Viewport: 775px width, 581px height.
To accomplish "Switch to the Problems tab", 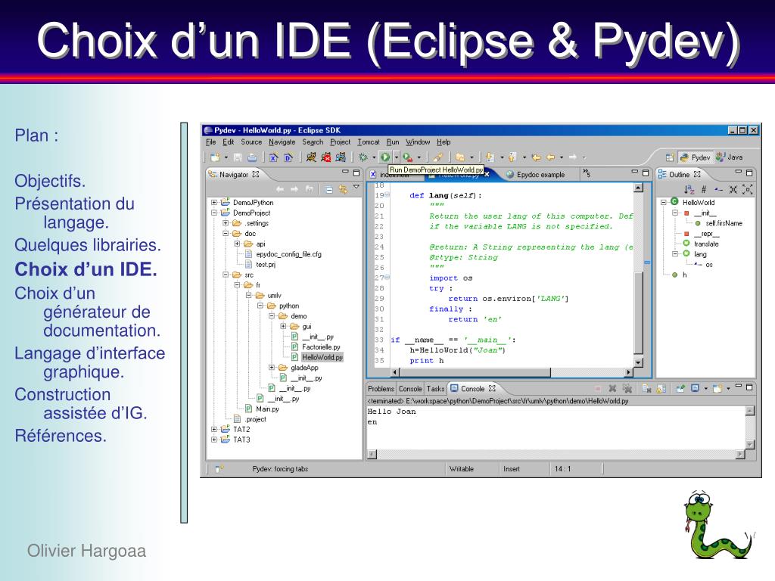I will [x=381, y=389].
